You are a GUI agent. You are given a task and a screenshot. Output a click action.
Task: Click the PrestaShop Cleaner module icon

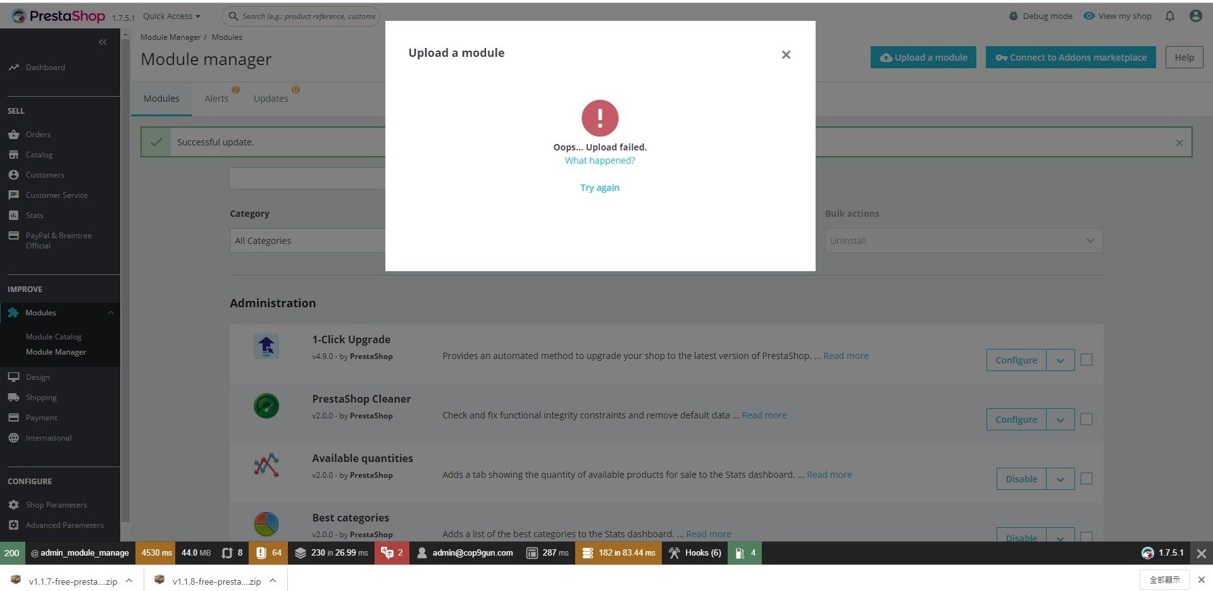pos(266,406)
